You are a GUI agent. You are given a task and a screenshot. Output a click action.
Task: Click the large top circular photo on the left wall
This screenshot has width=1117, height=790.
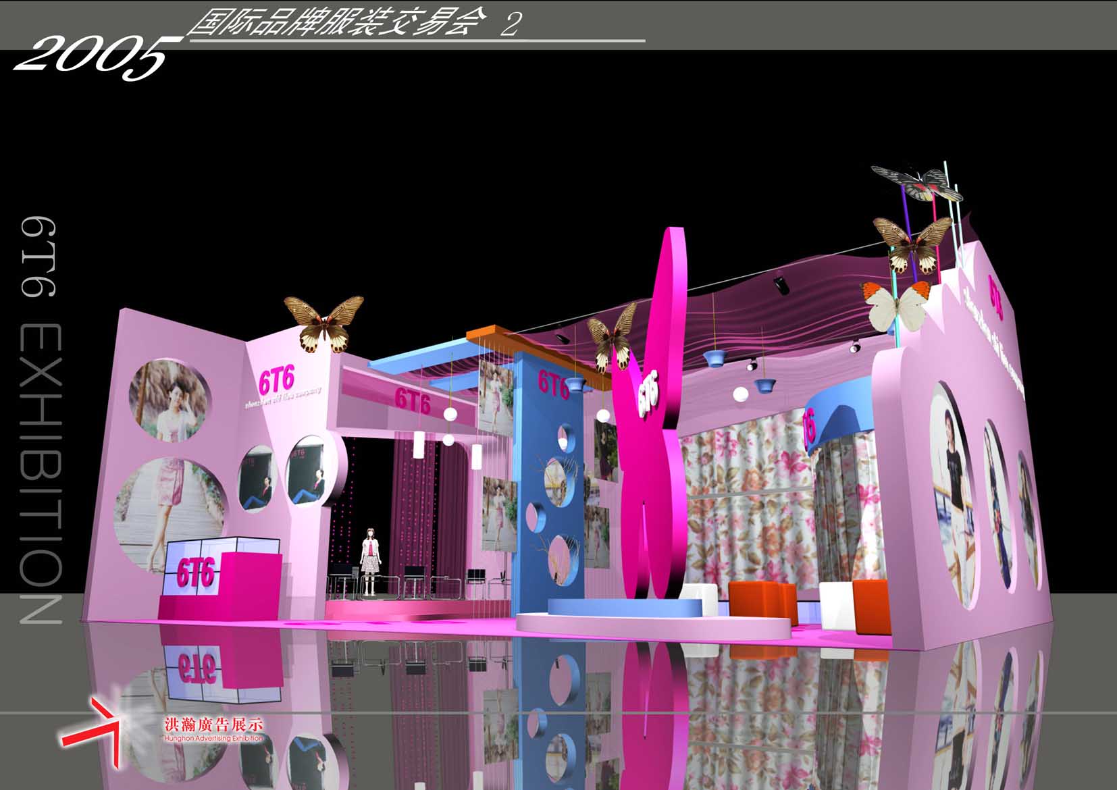coord(169,401)
